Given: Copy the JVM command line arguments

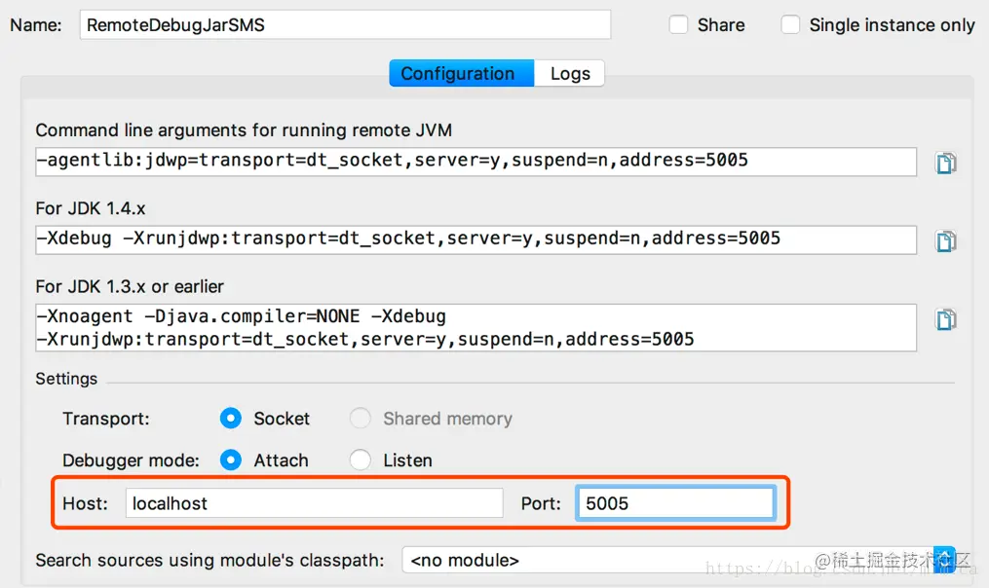Looking at the screenshot, I should click(x=945, y=163).
